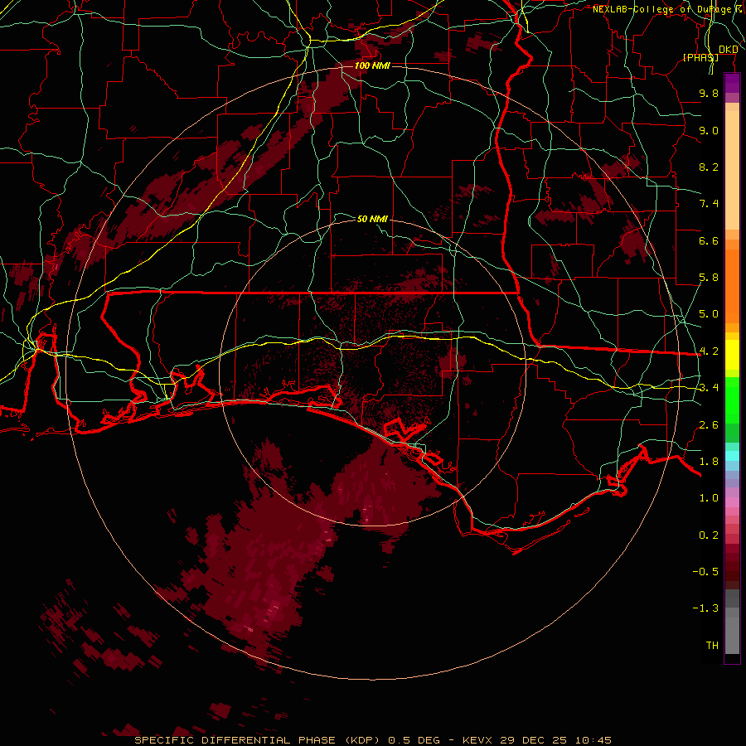Screen dimensions: 746x746
Task: Click the -0.5 scale value
Action: tap(705, 572)
